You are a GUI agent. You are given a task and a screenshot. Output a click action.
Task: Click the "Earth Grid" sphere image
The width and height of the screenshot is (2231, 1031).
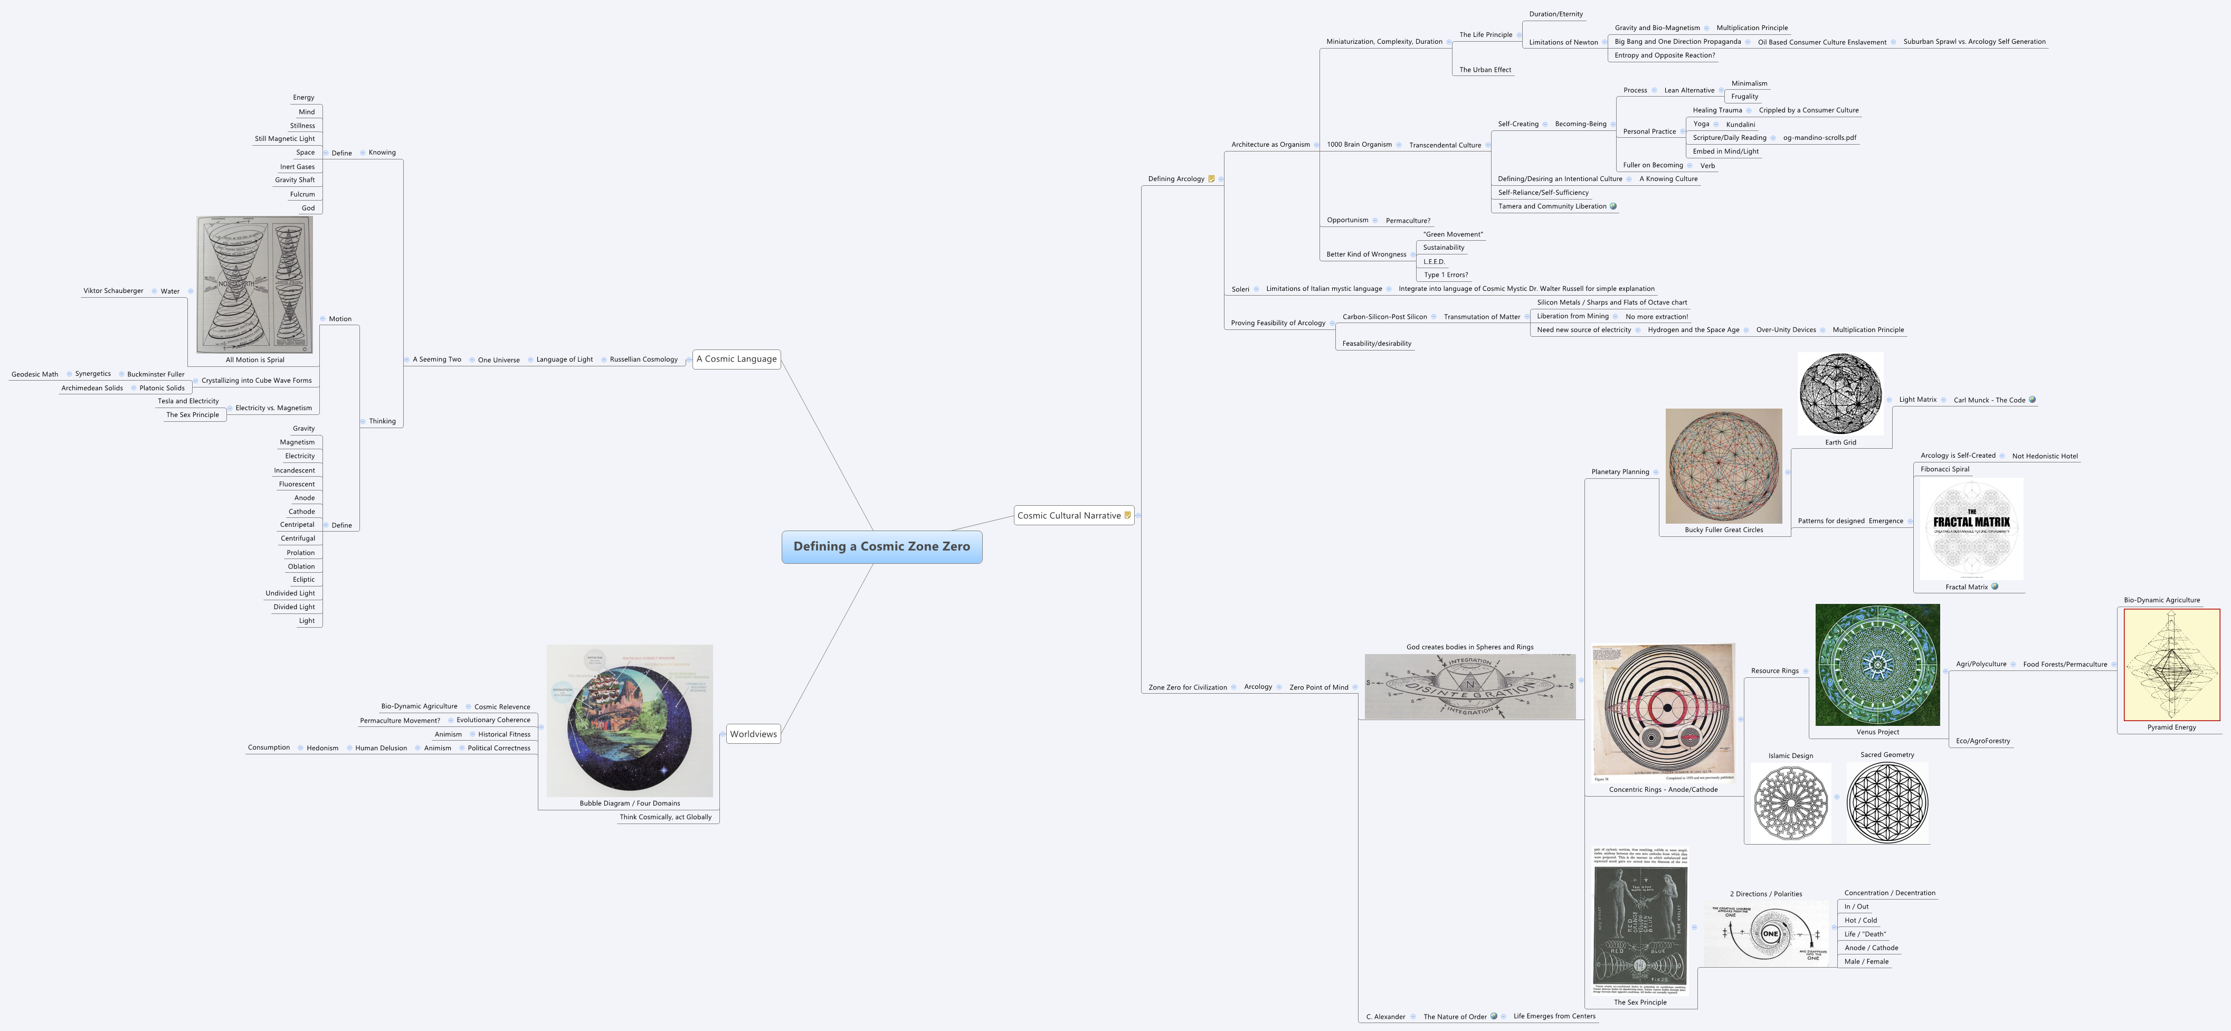1840,392
